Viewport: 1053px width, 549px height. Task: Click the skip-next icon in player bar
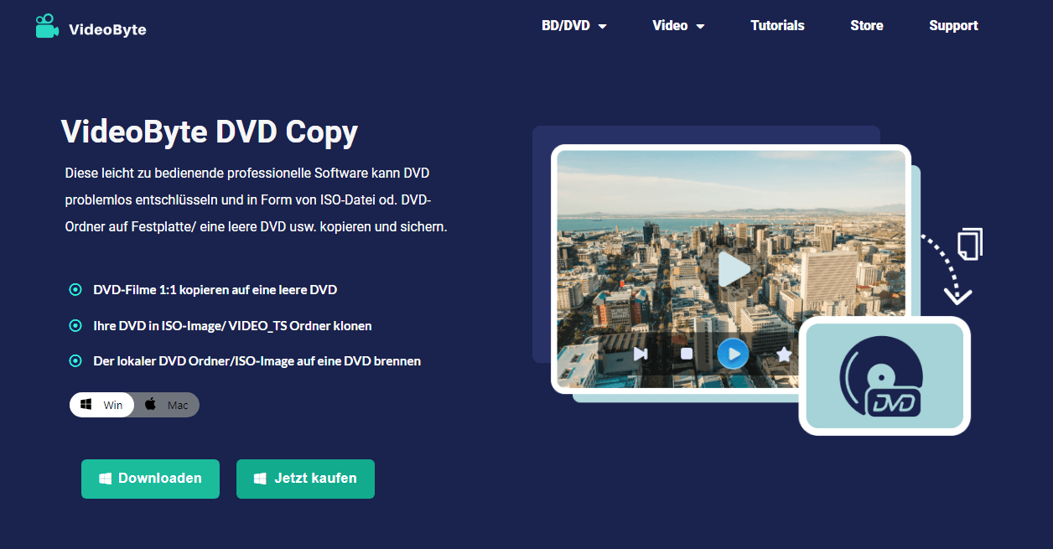click(641, 354)
